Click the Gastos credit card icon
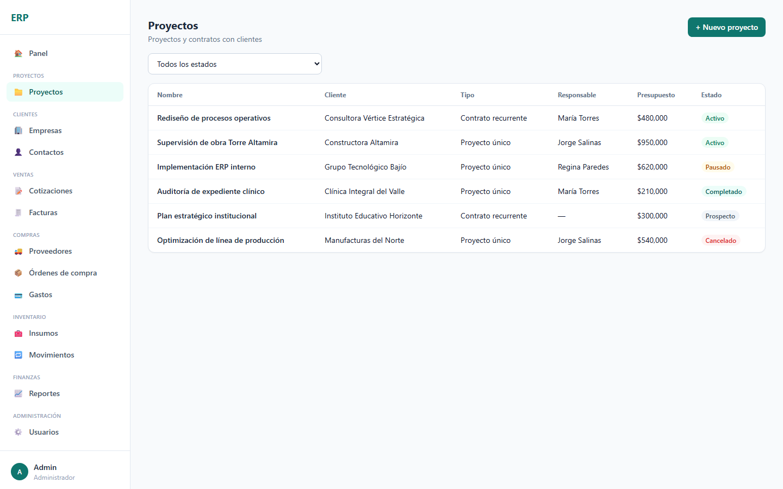783x489 pixels. pyautogui.click(x=18, y=294)
